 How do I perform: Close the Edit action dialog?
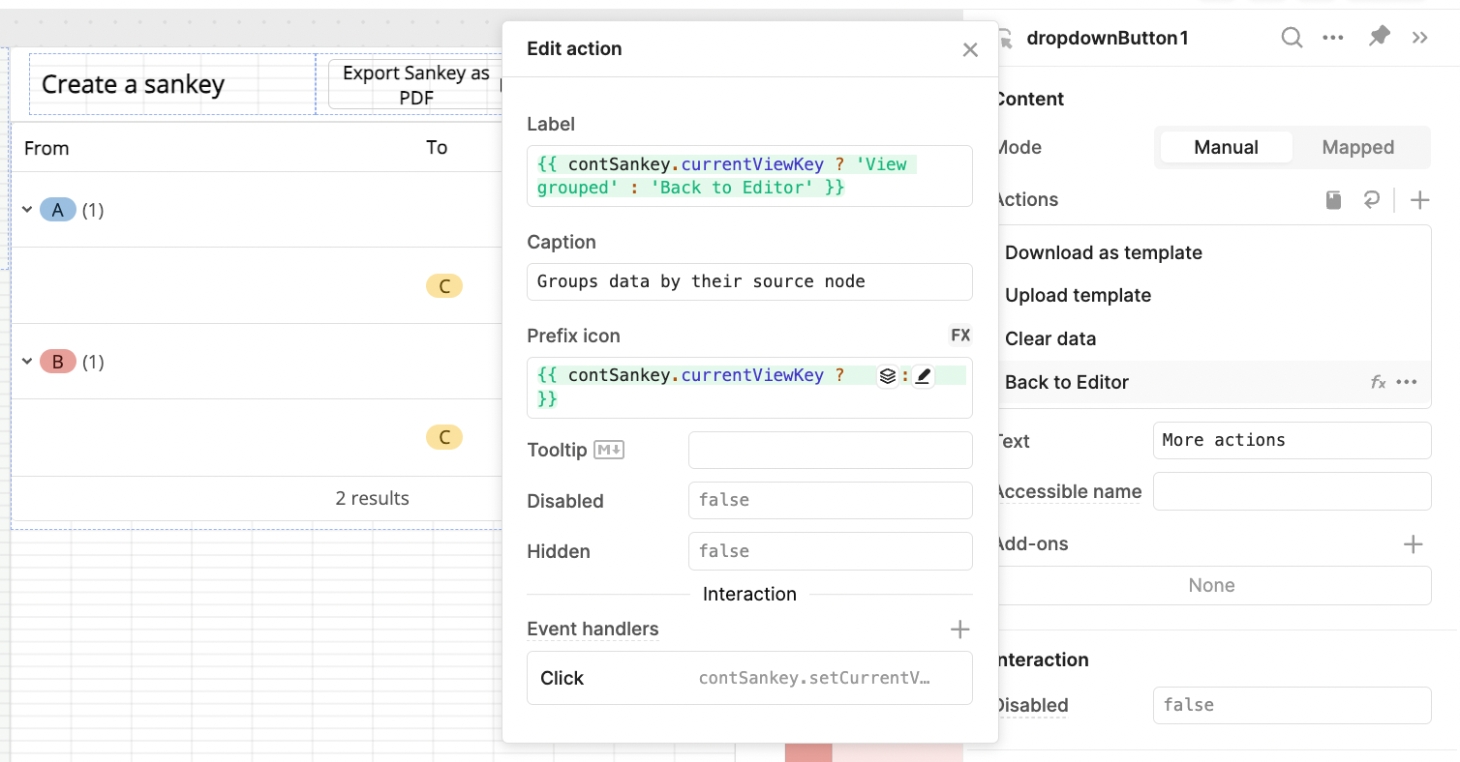click(x=970, y=49)
